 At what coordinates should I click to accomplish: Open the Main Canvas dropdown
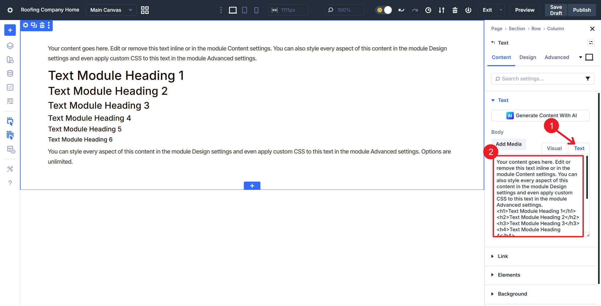tap(111, 10)
